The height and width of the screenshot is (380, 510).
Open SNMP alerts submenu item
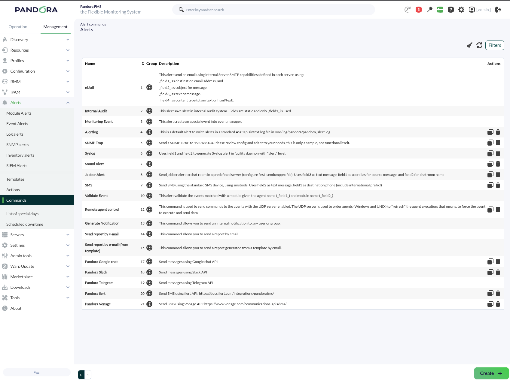click(17, 145)
